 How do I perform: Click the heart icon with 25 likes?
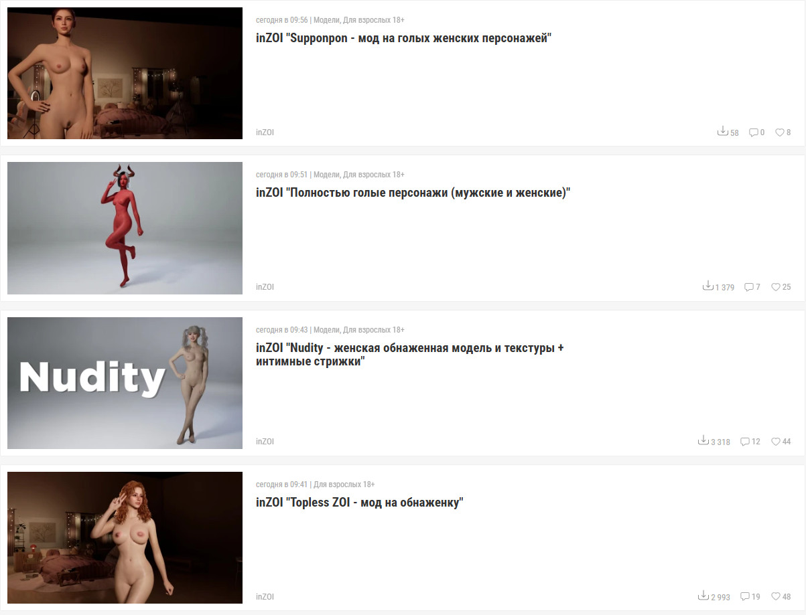click(x=776, y=287)
